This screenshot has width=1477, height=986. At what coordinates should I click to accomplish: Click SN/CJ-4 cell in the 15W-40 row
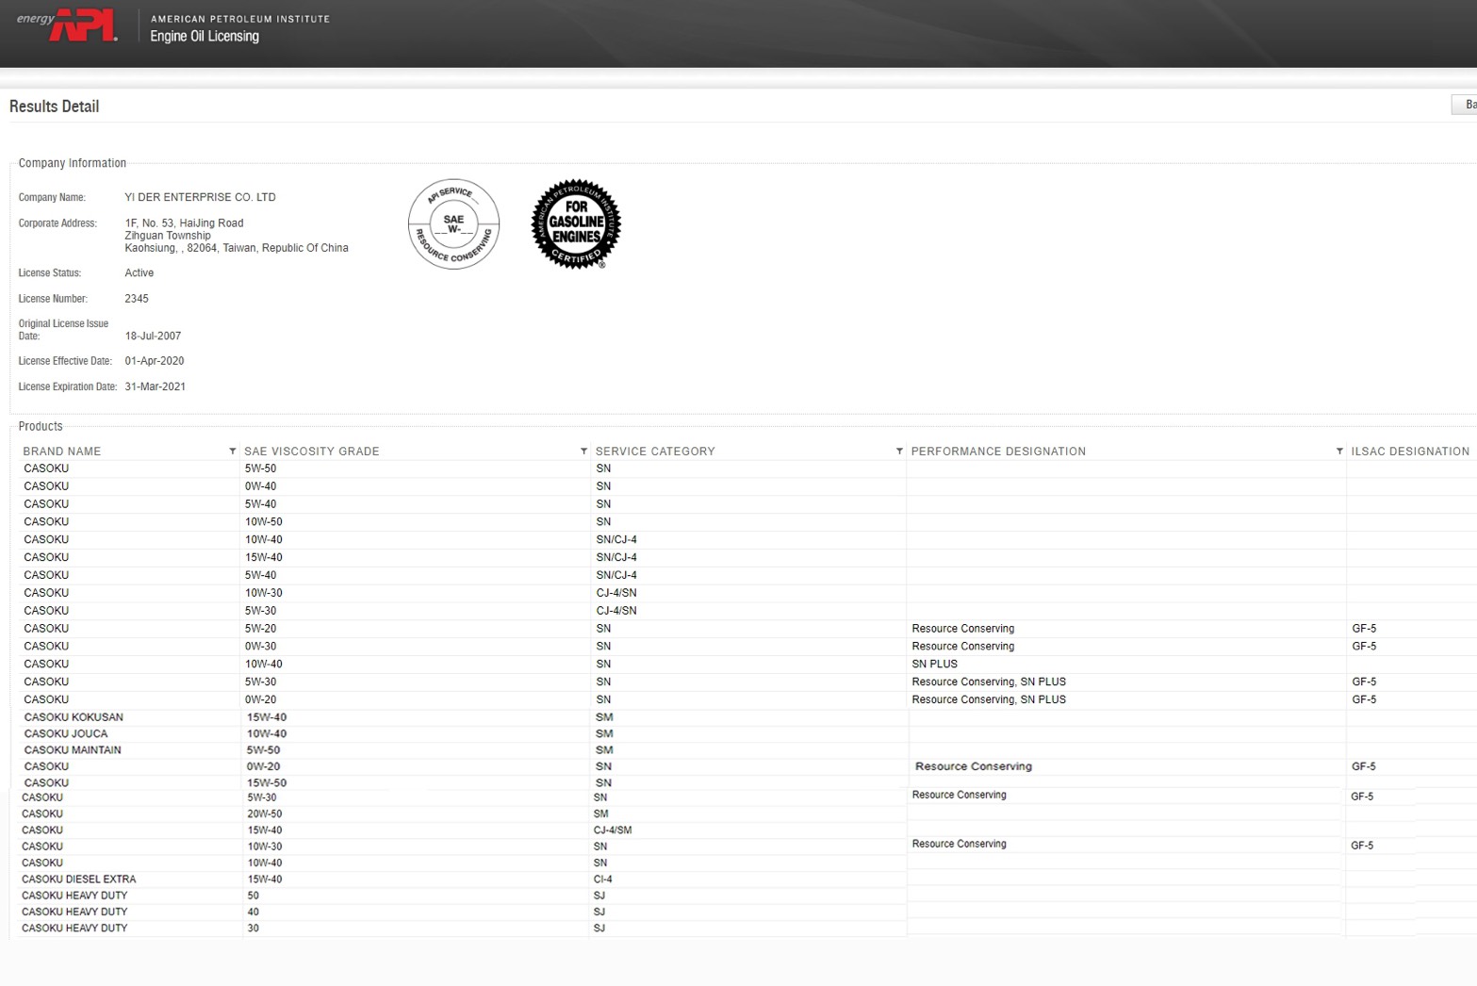[616, 557]
